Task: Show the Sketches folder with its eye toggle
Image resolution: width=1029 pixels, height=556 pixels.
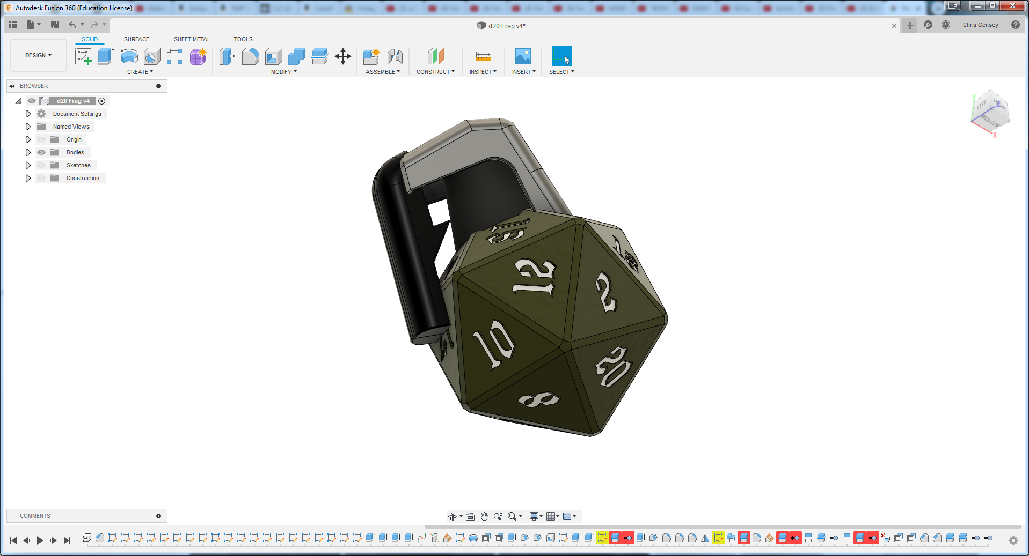Action: click(41, 165)
